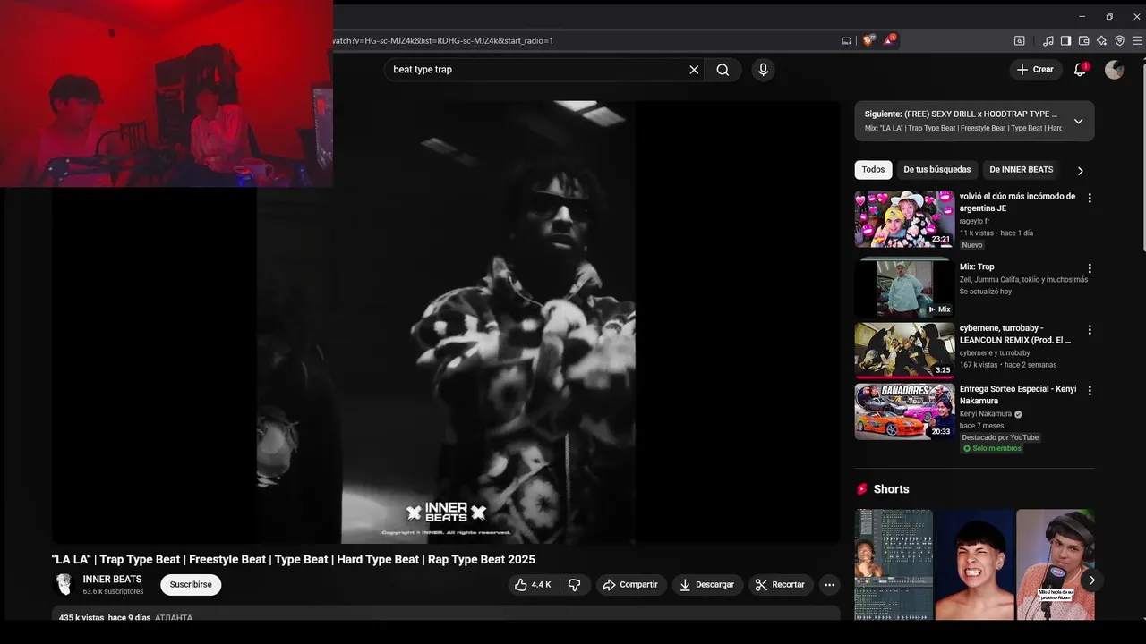Toggle the browser sidebar panel icon

[x=1065, y=40]
